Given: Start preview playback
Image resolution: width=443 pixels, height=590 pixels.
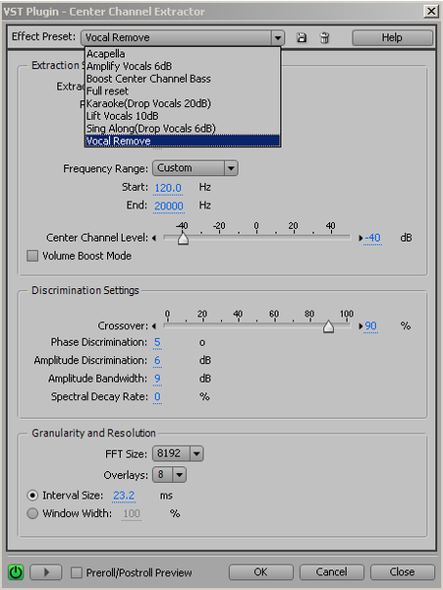Looking at the screenshot, I should click(46, 572).
